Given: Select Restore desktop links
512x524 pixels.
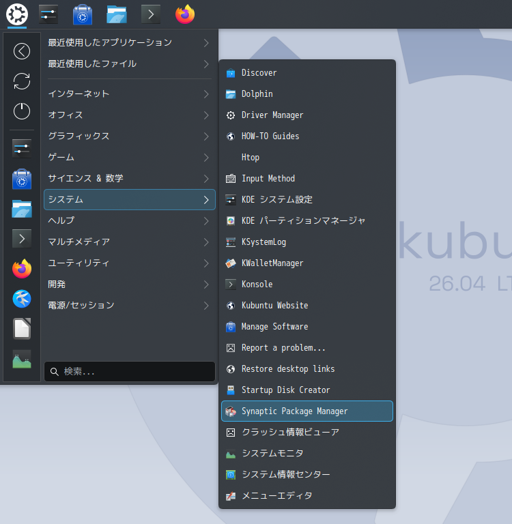Looking at the screenshot, I should [x=307, y=368].
